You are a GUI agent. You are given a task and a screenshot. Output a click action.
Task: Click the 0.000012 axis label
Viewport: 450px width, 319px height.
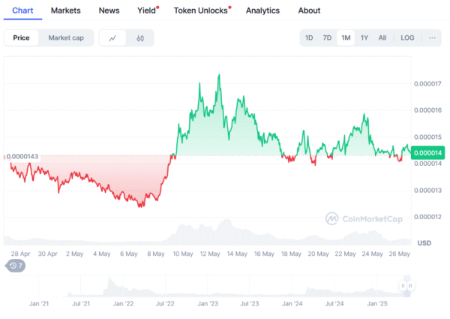427,217
